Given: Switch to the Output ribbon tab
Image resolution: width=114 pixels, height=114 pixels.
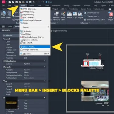Looking at the screenshot, I should (55, 9).
